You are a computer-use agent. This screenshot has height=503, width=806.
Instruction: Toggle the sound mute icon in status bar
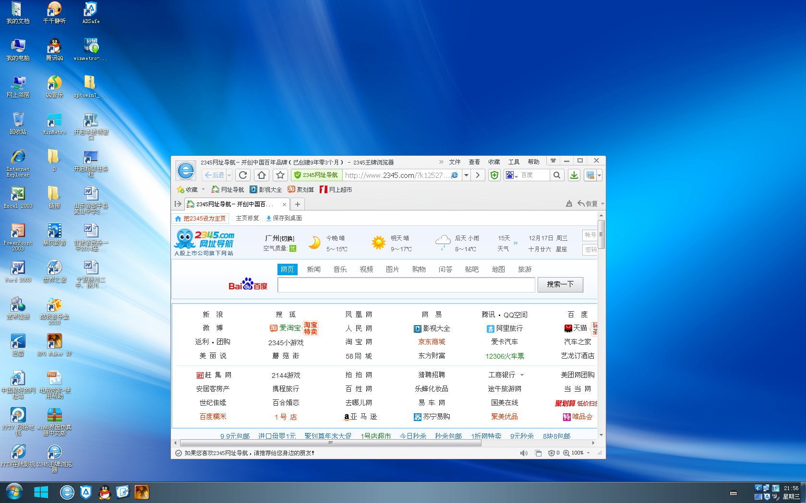click(524, 453)
